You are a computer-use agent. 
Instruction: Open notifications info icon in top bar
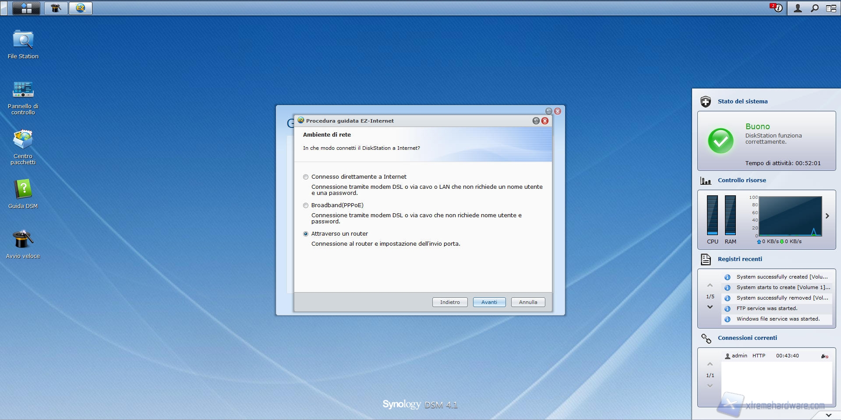777,8
